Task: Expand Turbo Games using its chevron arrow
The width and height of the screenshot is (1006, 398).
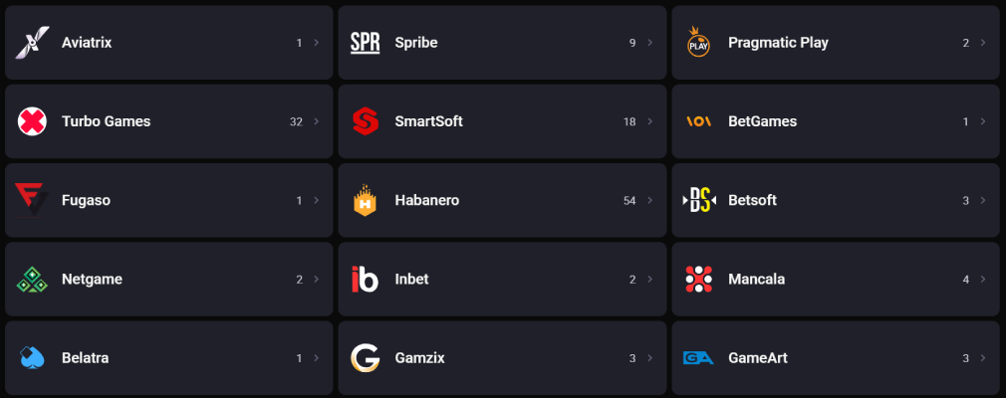Action: [x=317, y=121]
